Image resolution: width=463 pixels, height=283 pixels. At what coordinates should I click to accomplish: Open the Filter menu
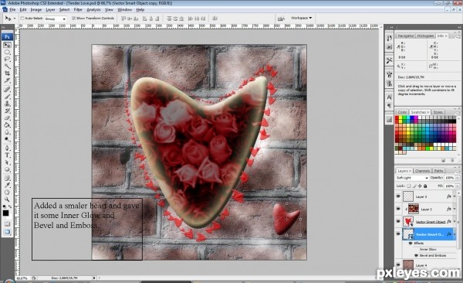[78, 10]
